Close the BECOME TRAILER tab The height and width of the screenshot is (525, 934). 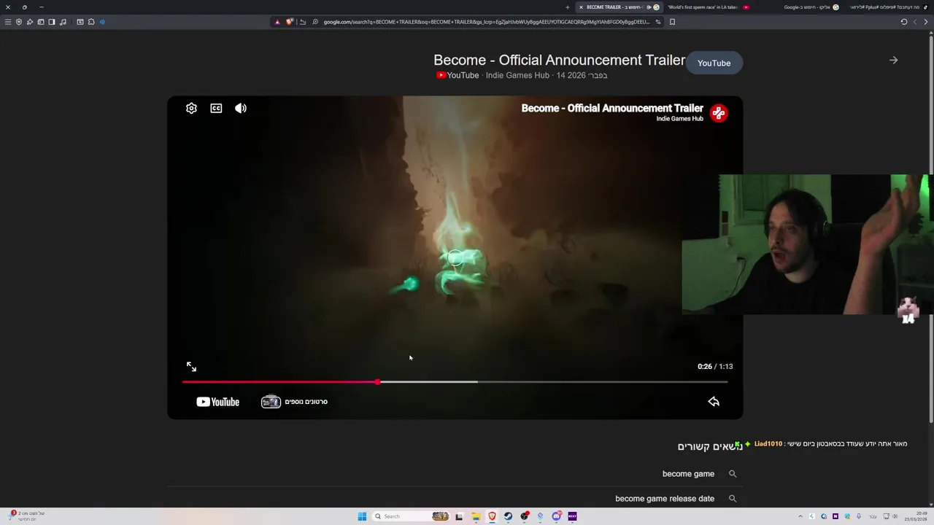click(x=581, y=7)
